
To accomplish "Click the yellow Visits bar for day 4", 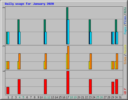I will 18,65.
